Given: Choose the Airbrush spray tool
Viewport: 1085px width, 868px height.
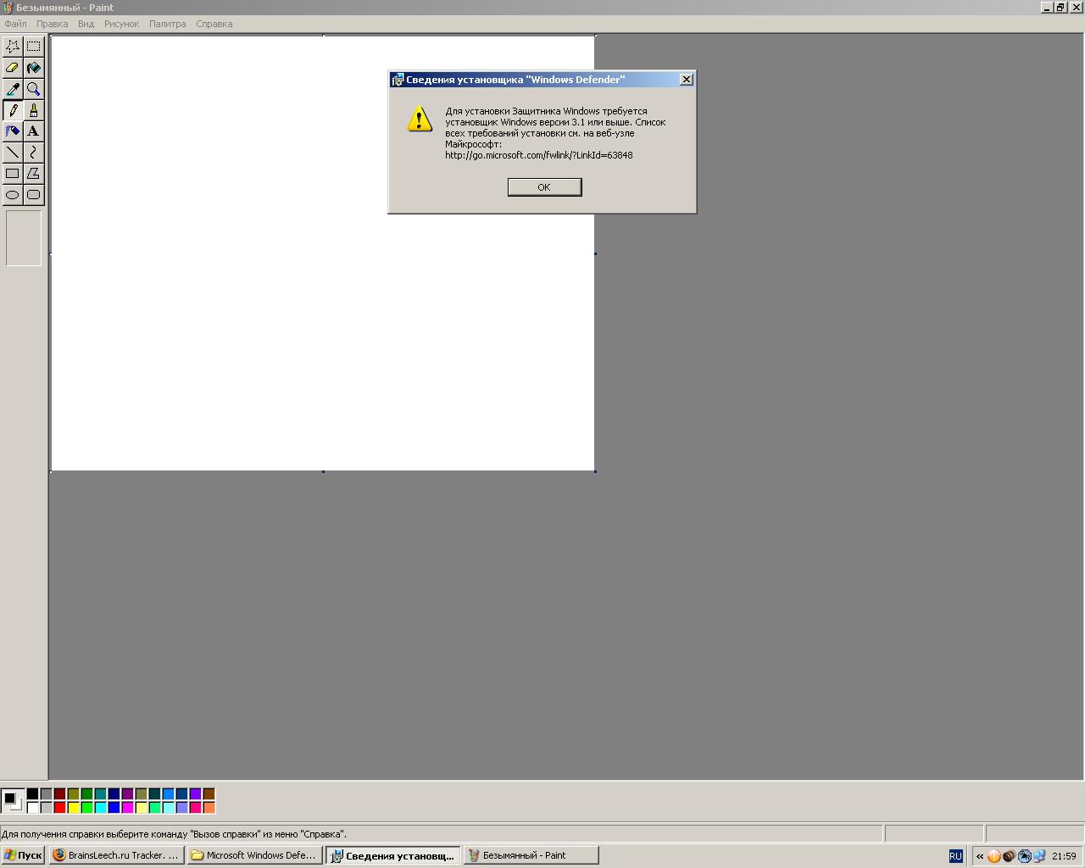Looking at the screenshot, I should [13, 131].
